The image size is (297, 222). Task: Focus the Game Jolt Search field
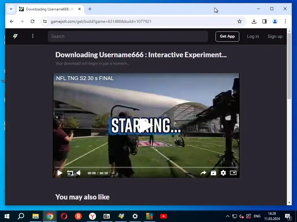coord(128,36)
